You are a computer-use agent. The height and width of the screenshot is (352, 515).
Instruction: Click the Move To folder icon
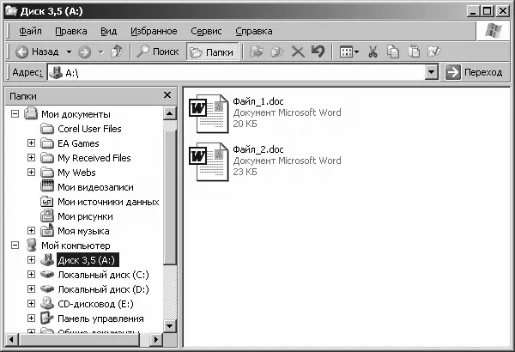click(x=256, y=52)
